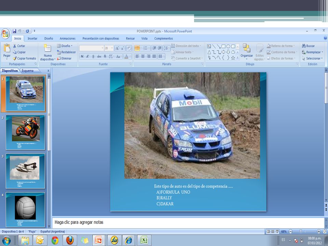Open Seleccionar dropdown
Image resolution: width=328 pixels, height=246 pixels.
pos(312,58)
